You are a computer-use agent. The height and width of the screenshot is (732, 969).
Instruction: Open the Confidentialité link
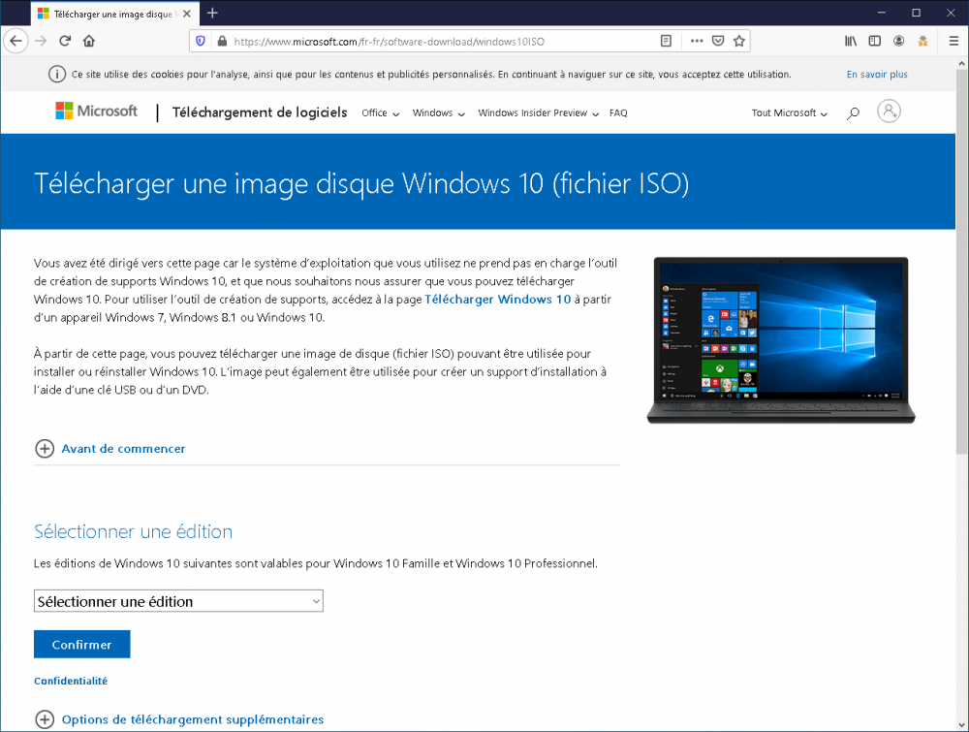(71, 681)
